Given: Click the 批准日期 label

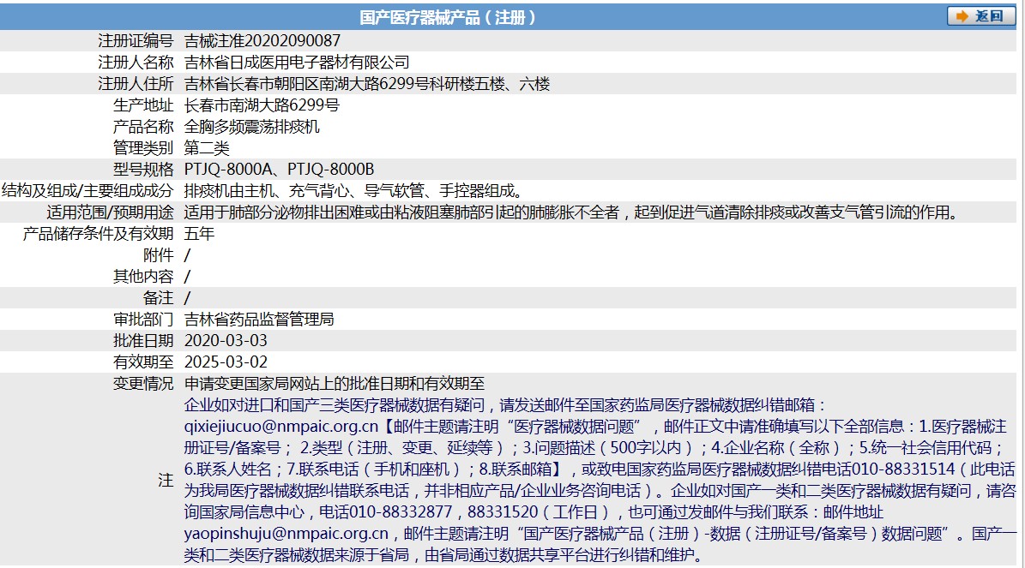Looking at the screenshot, I should (143, 341).
